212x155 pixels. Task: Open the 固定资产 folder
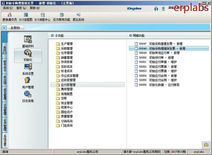(64, 112)
